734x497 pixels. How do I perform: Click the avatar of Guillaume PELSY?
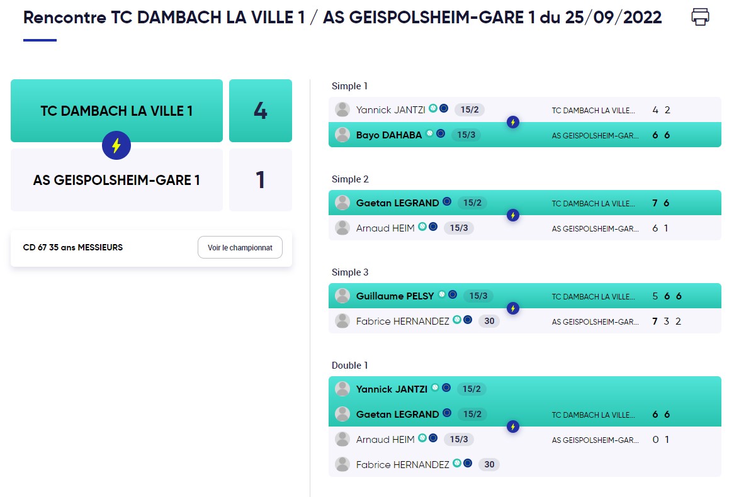pyautogui.click(x=342, y=296)
